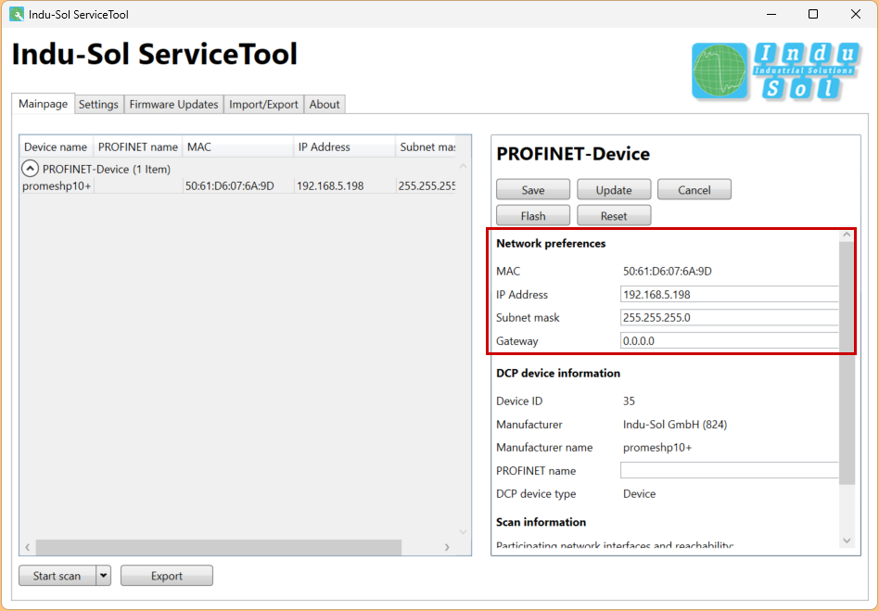The image size is (879, 611).
Task: Click the Indu-Sol company logo
Action: [776, 72]
